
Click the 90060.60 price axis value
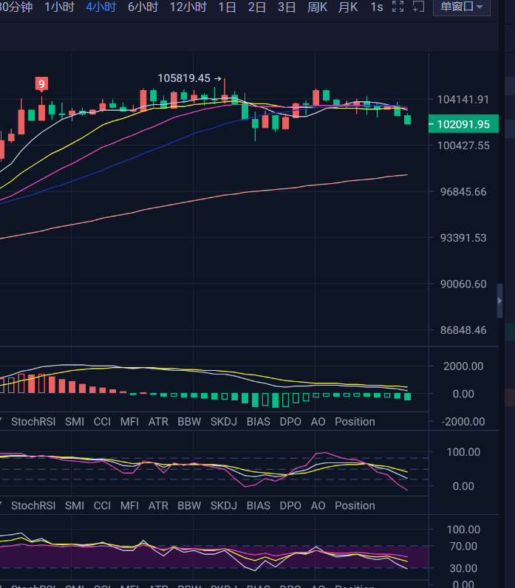(x=463, y=284)
